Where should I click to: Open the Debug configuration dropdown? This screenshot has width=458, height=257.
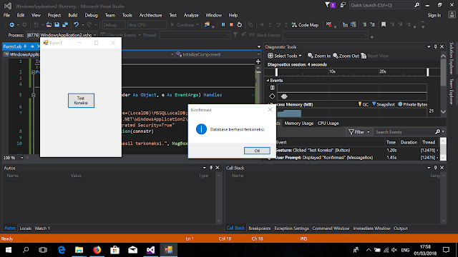113,25
